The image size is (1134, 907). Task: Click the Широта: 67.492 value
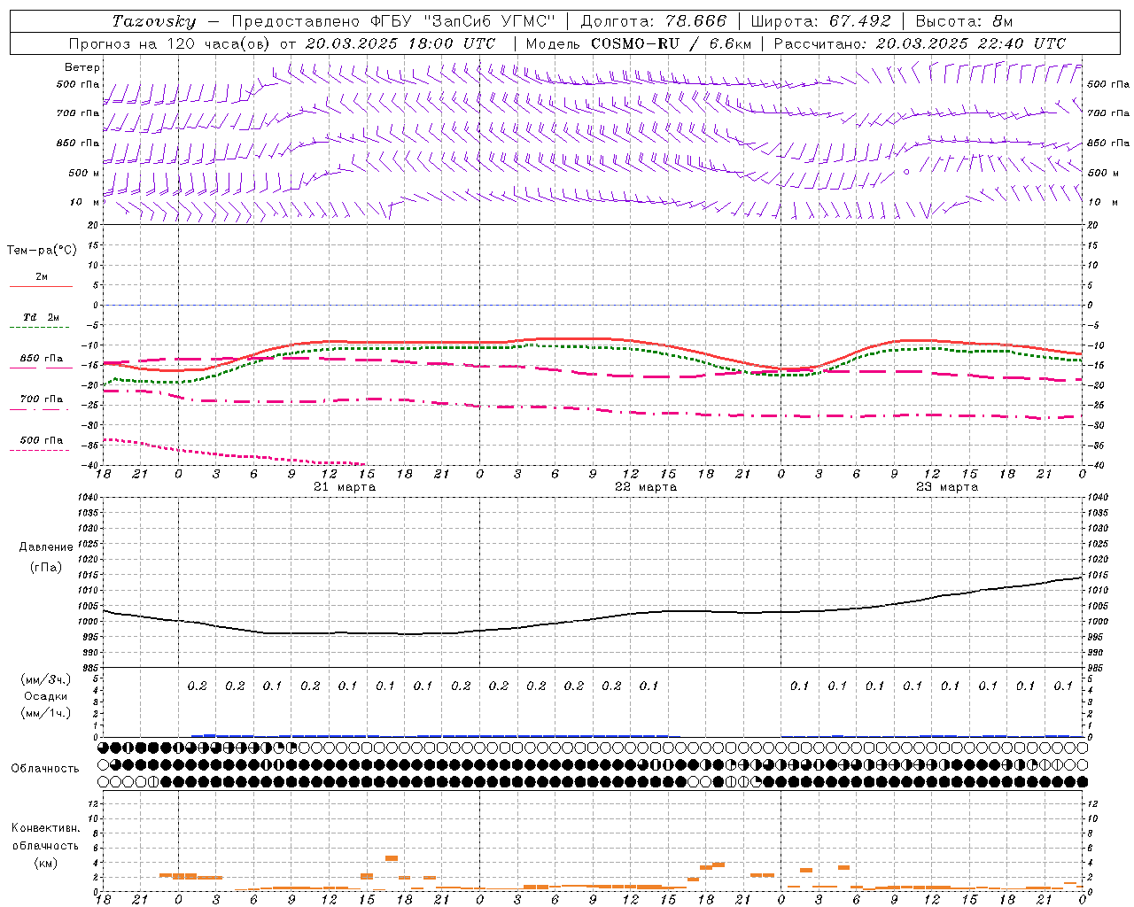point(820,21)
